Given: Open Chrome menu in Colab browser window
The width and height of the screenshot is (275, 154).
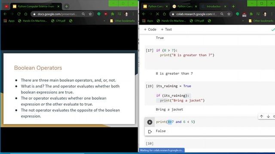Looking at the screenshot, I should pos(272,14).
